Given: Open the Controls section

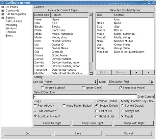Looking at the screenshot, I should click(11, 32).
